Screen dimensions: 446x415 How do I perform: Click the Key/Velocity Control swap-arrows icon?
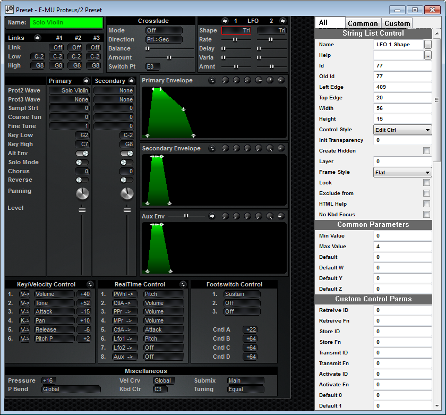click(x=90, y=284)
